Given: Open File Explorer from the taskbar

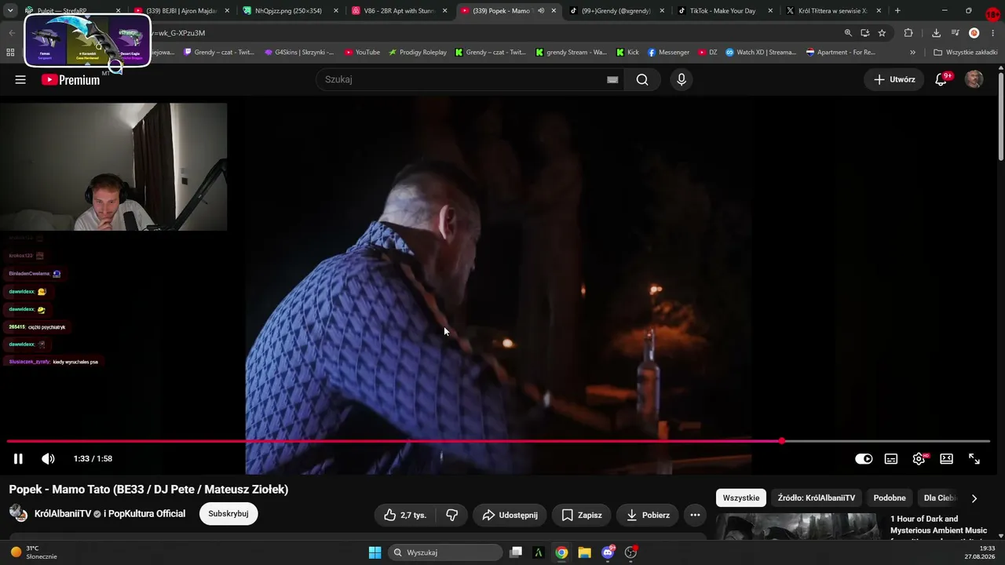Looking at the screenshot, I should [585, 552].
